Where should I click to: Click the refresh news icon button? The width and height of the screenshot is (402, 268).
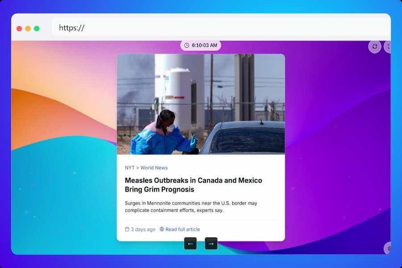pyautogui.click(x=375, y=46)
